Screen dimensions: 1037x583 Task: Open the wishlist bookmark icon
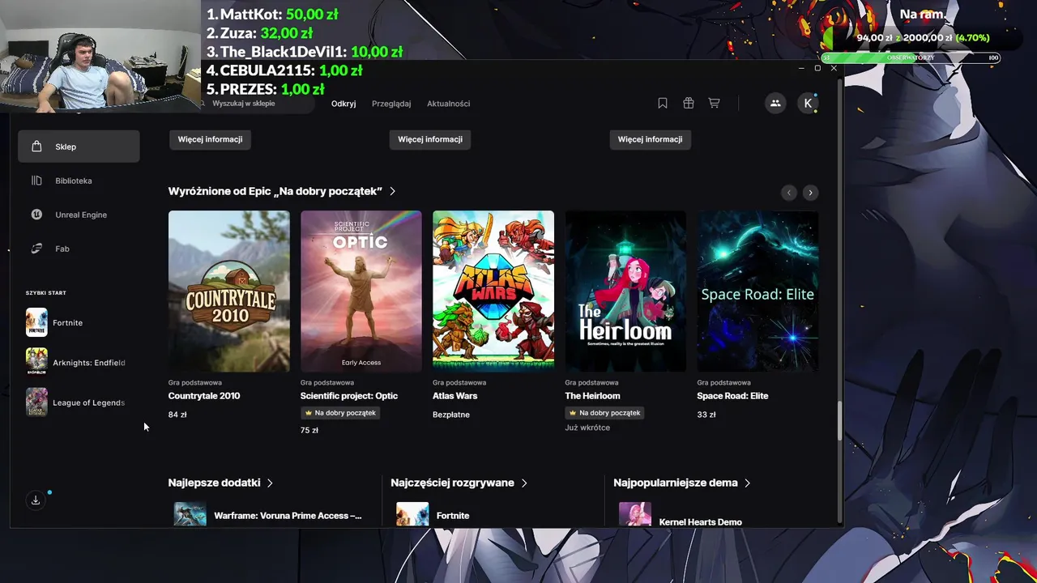coord(663,103)
